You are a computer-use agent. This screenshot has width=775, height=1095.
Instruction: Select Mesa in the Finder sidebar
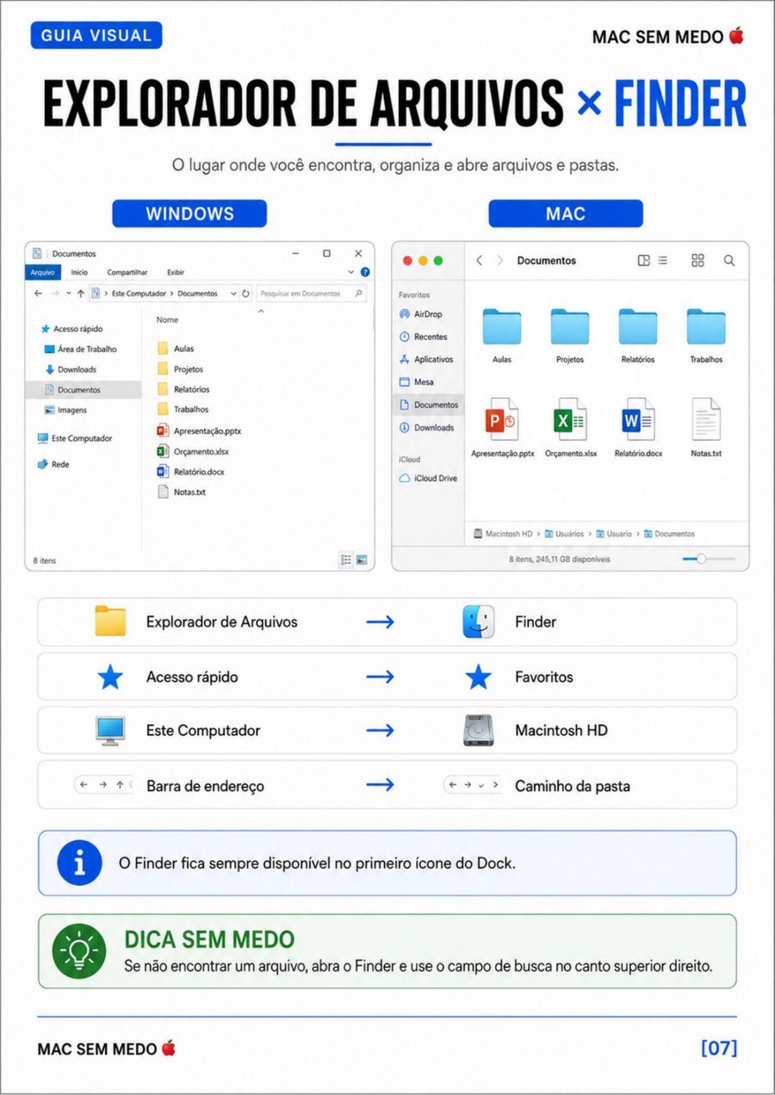pyautogui.click(x=417, y=381)
